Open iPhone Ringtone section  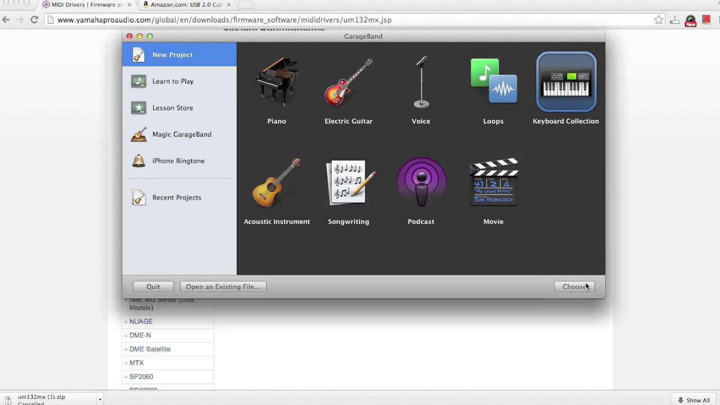[179, 160]
